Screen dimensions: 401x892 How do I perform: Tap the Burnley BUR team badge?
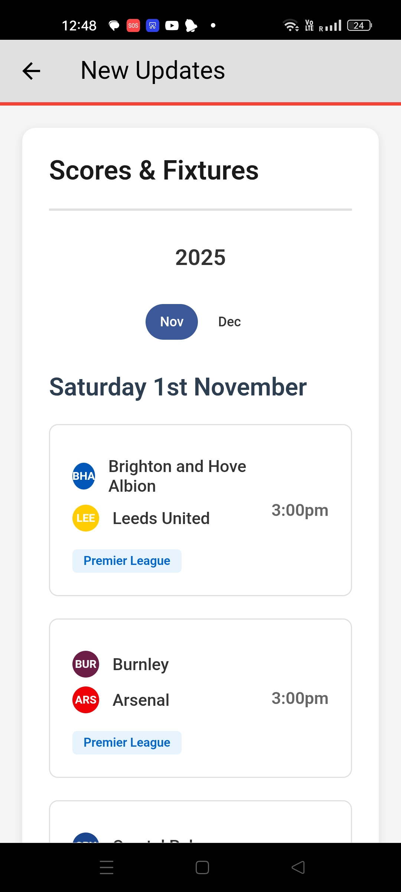pyautogui.click(x=86, y=664)
